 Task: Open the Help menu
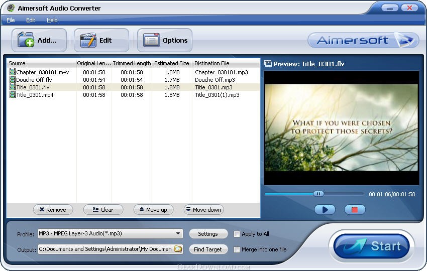point(52,20)
